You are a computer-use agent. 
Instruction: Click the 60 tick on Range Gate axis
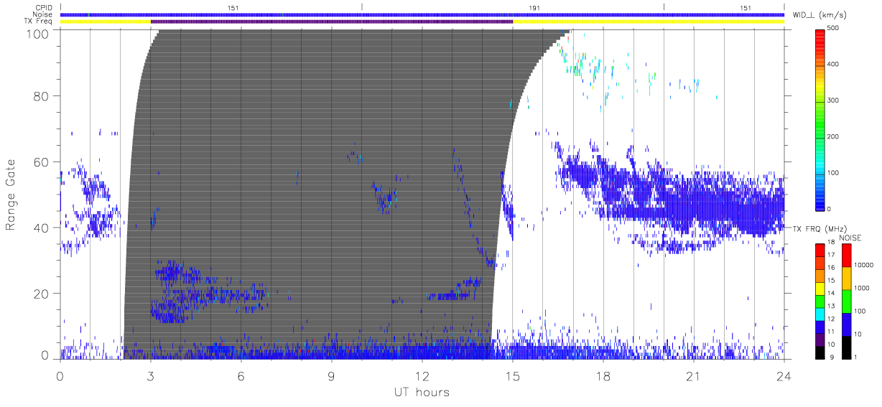(x=42, y=162)
